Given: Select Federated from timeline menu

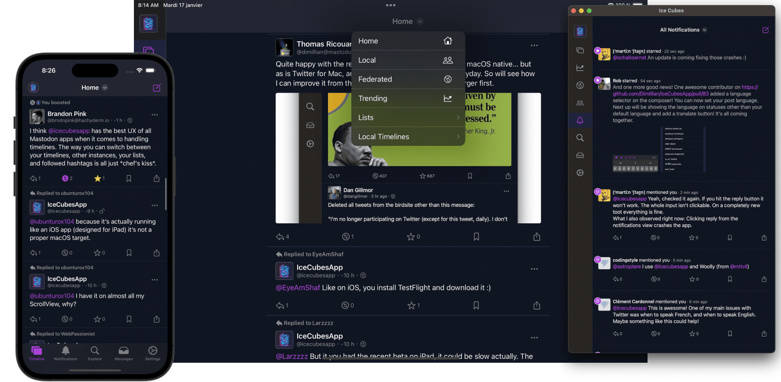Looking at the screenshot, I should pos(408,79).
